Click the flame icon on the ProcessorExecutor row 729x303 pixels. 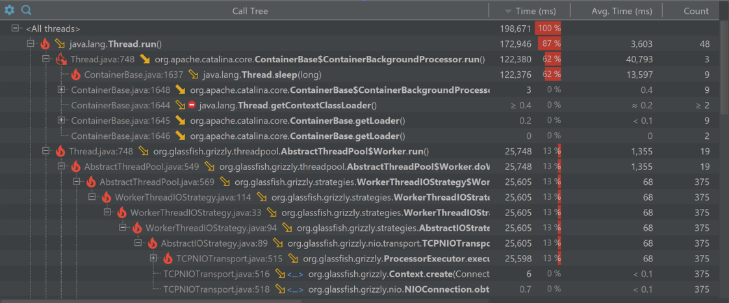tap(168, 258)
